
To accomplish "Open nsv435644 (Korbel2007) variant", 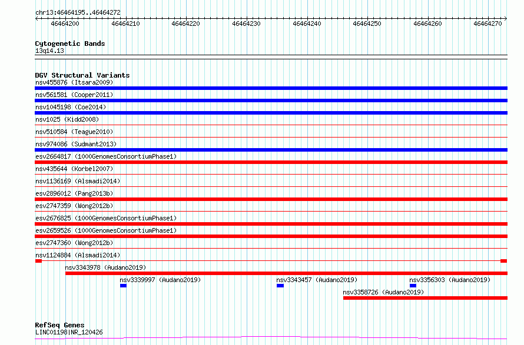I will (74, 169).
